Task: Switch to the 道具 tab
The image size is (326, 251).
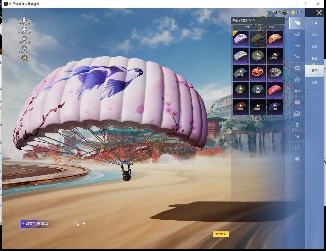Action: [x=315, y=83]
